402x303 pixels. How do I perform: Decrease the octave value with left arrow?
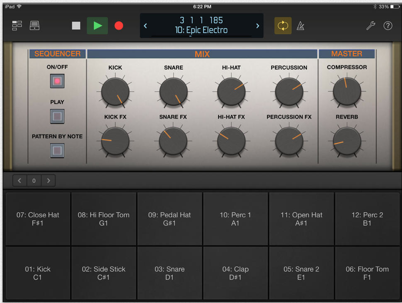click(20, 181)
